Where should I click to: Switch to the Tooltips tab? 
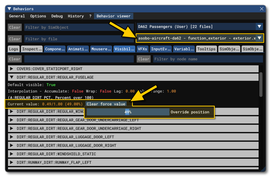(x=206, y=49)
